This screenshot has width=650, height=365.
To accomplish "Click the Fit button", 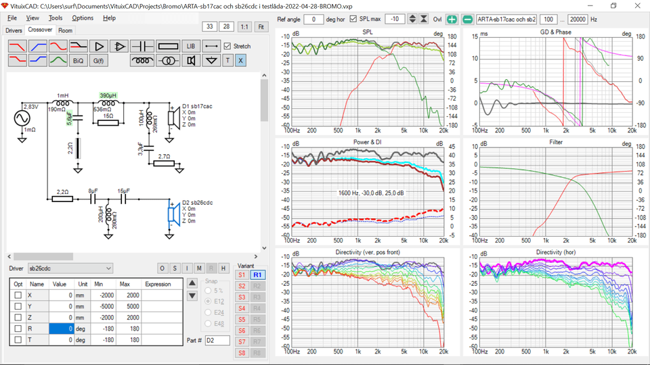I will [x=261, y=26].
